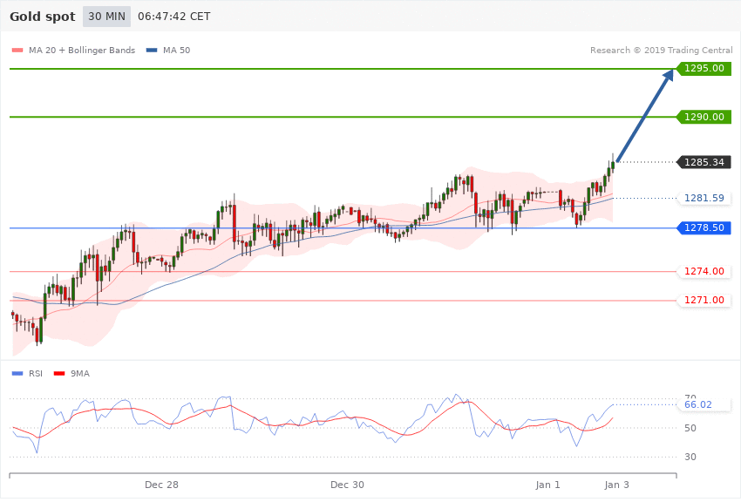Click the MA 50 legend label
Screen dimensions: 741x502
(x=176, y=50)
